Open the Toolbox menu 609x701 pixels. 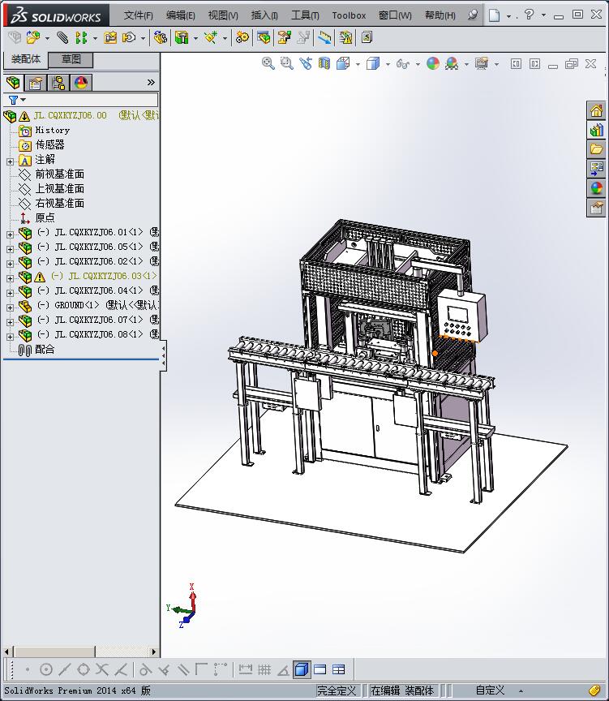point(349,15)
